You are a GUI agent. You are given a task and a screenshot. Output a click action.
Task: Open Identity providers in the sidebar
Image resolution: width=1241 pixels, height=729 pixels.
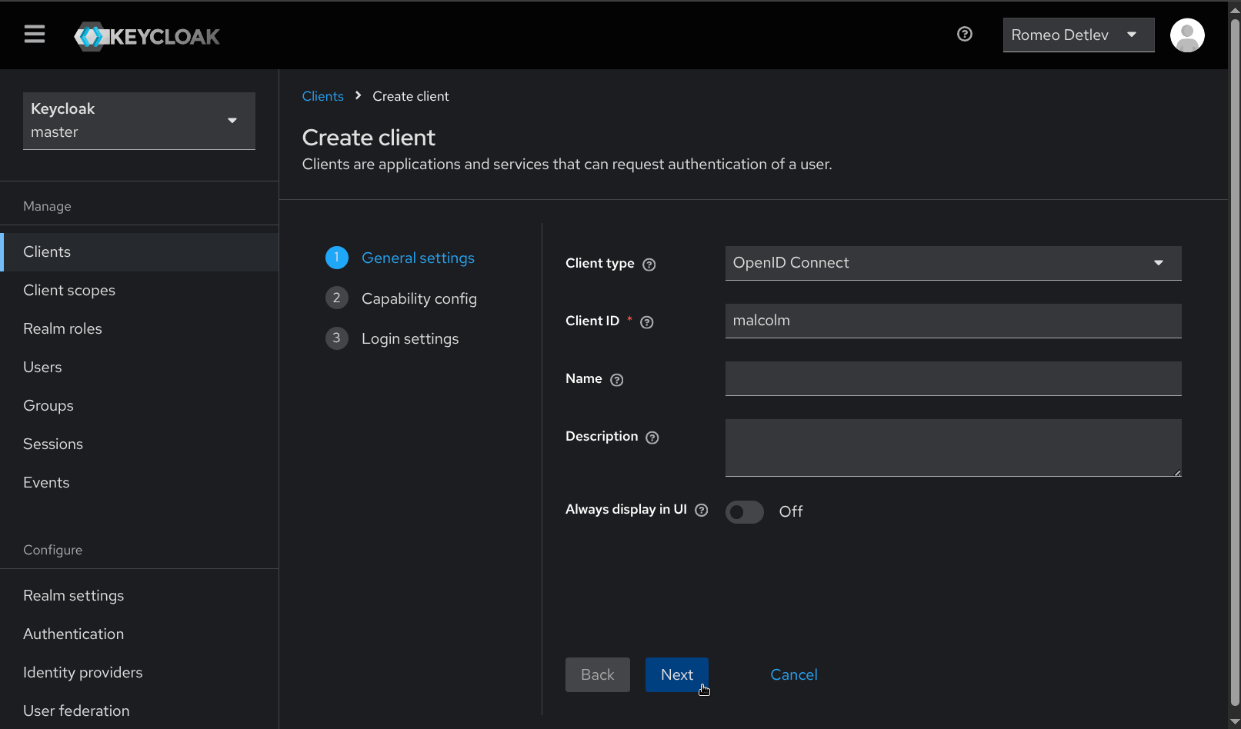(x=139, y=673)
